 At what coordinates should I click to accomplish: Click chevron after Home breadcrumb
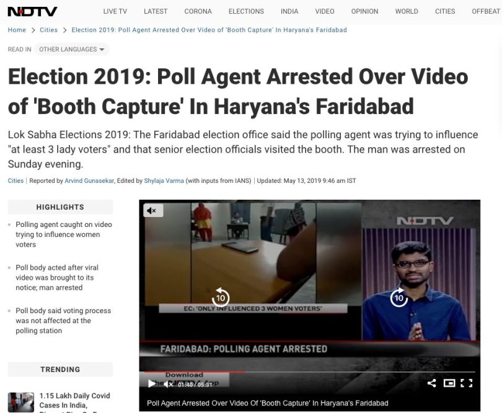(x=33, y=30)
